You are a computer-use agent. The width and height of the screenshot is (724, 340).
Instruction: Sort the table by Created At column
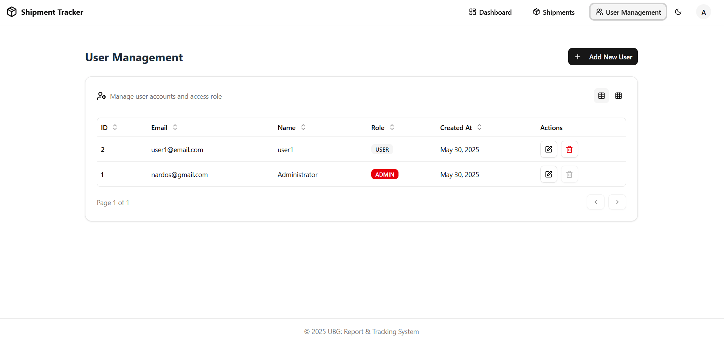pyautogui.click(x=461, y=127)
